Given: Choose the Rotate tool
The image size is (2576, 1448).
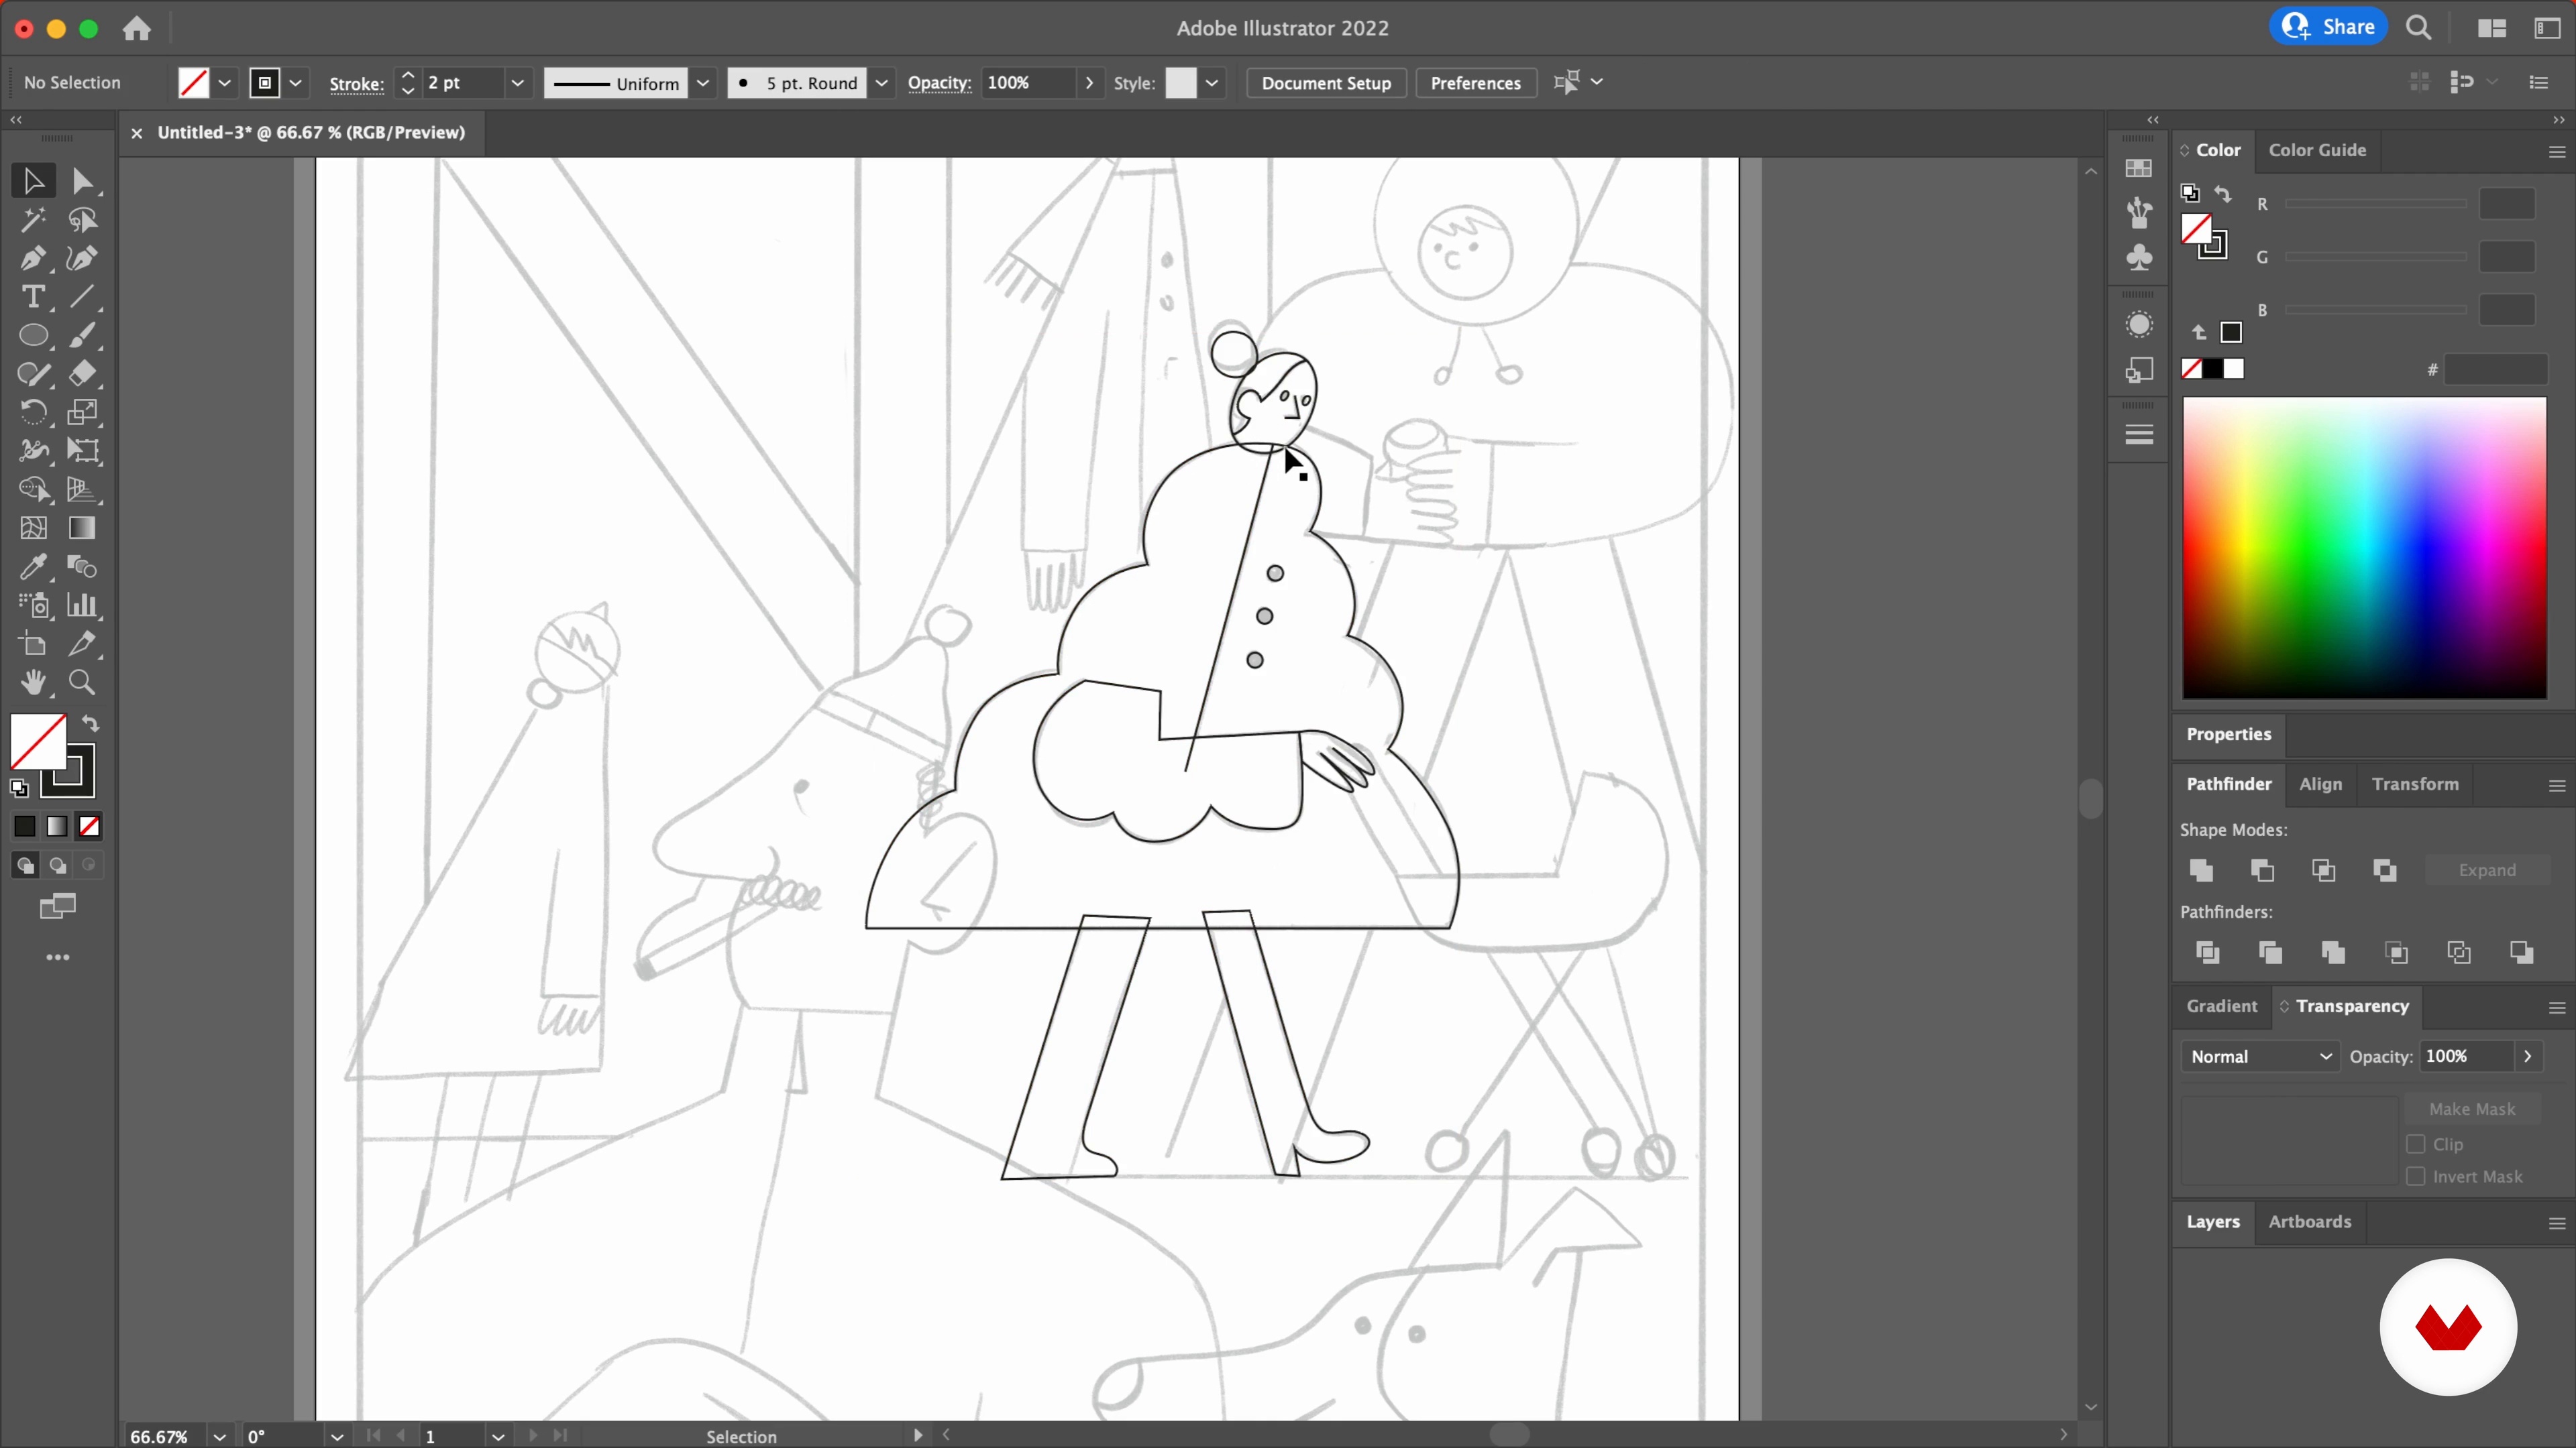Looking at the screenshot, I should (33, 412).
